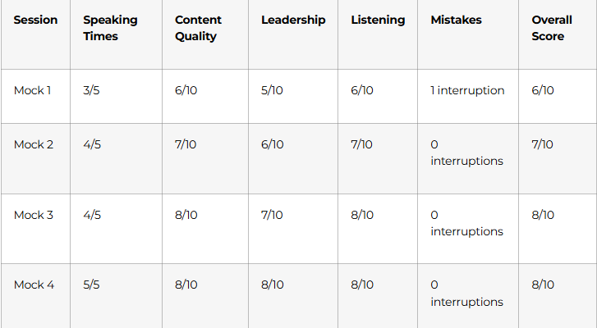The width and height of the screenshot is (597, 328).
Task: Click the Content Quality header cell
Action: coord(198,28)
